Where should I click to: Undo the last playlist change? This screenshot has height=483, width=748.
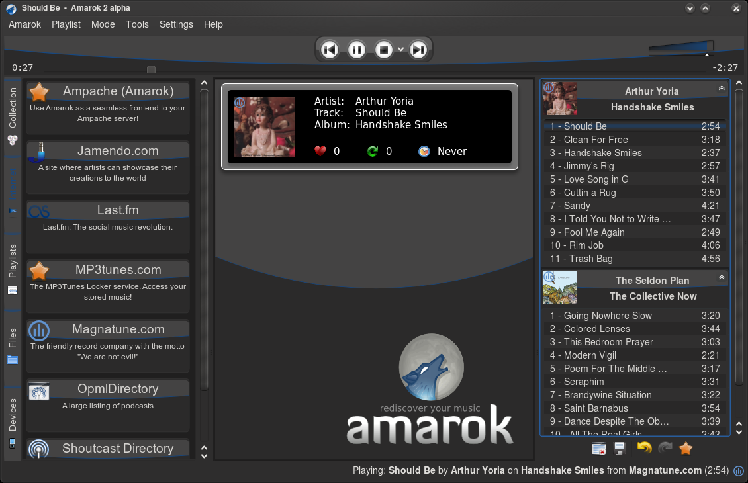[x=644, y=447]
